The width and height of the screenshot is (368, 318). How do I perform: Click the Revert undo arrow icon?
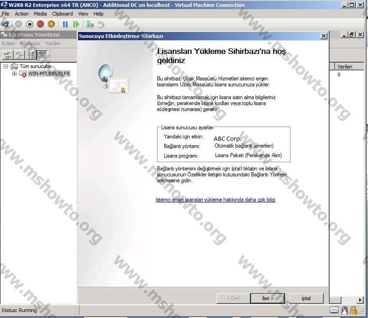(101, 24)
